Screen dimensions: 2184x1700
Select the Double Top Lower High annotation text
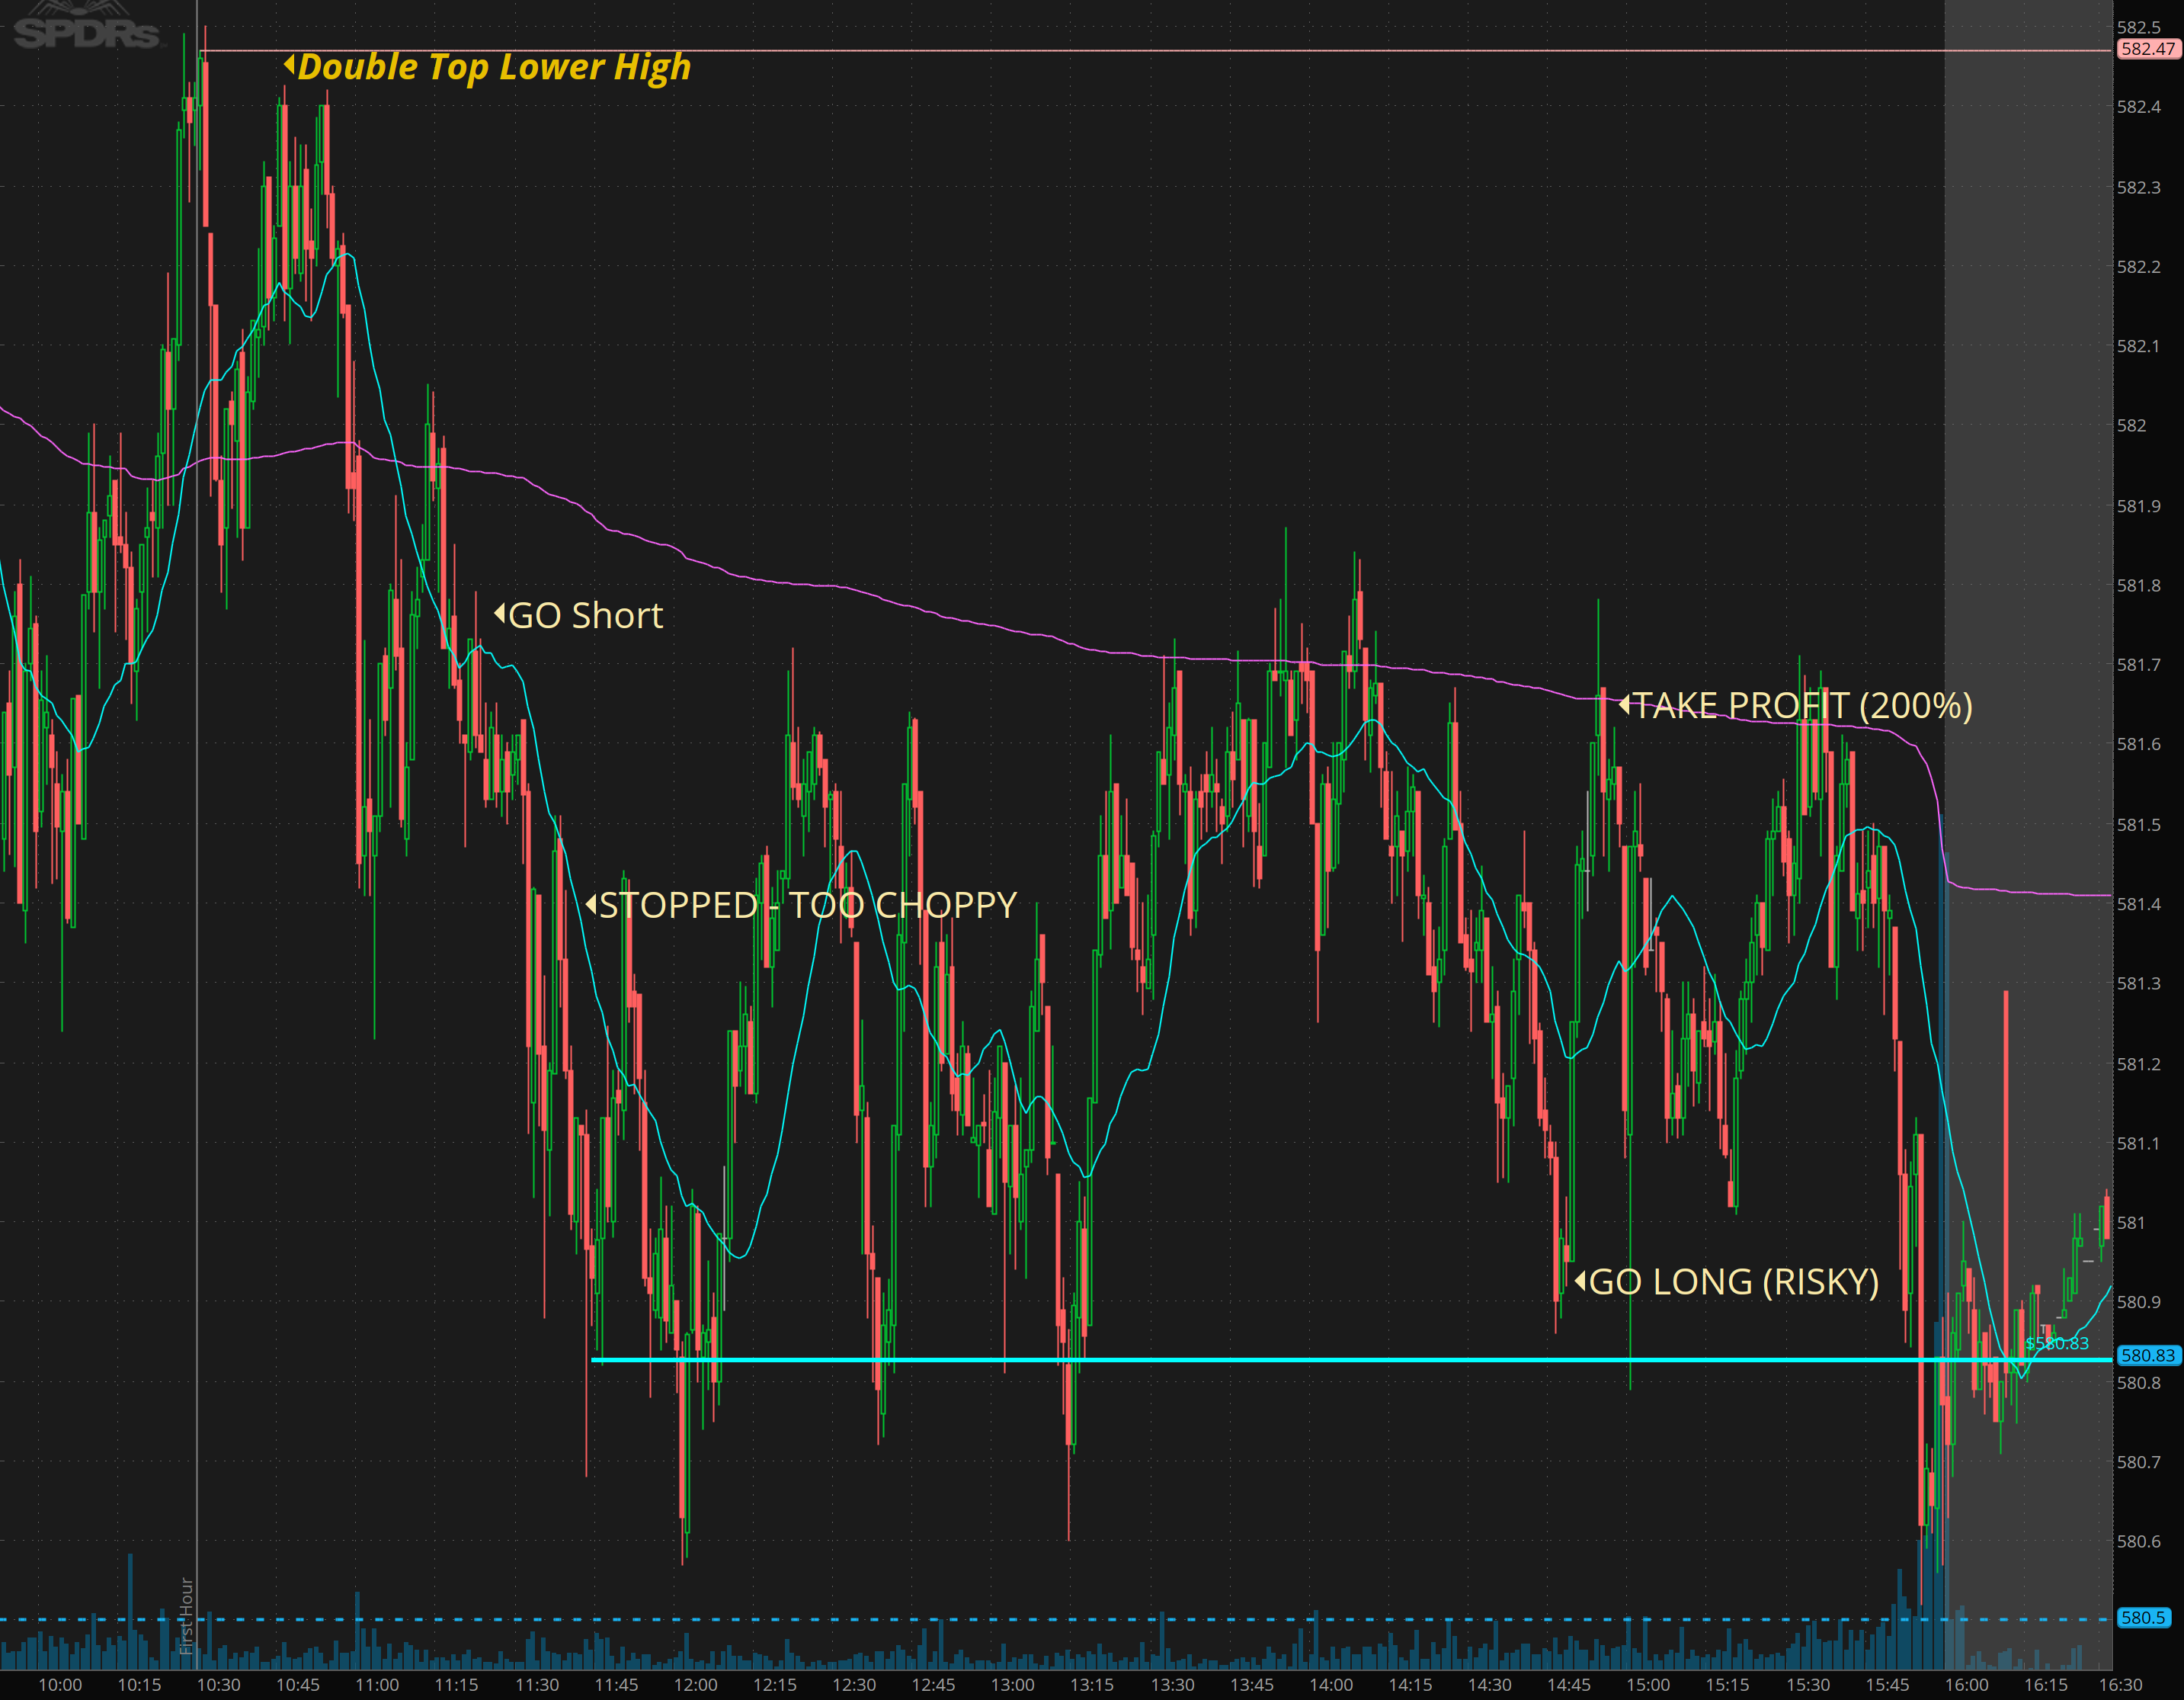point(495,67)
